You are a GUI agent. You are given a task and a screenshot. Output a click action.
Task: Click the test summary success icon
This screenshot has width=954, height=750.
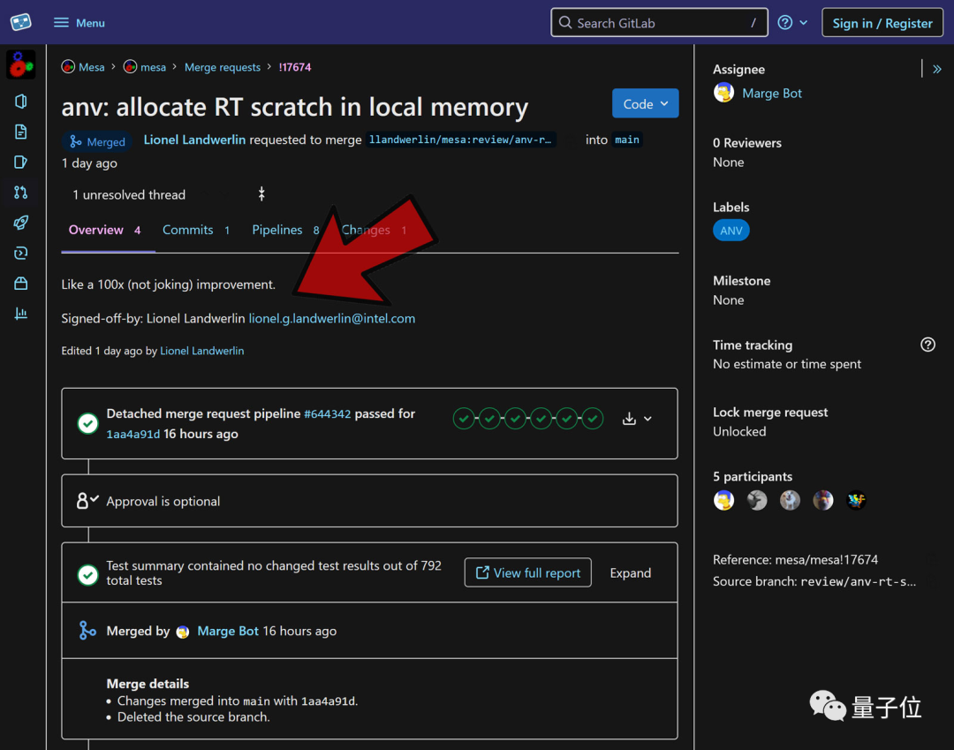click(88, 574)
